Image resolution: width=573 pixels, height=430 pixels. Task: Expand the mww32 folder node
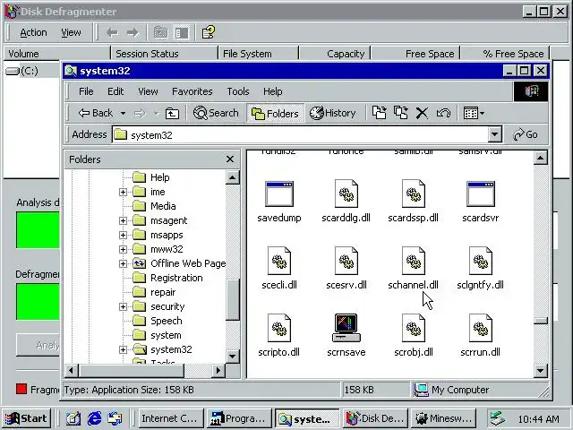[x=124, y=249]
